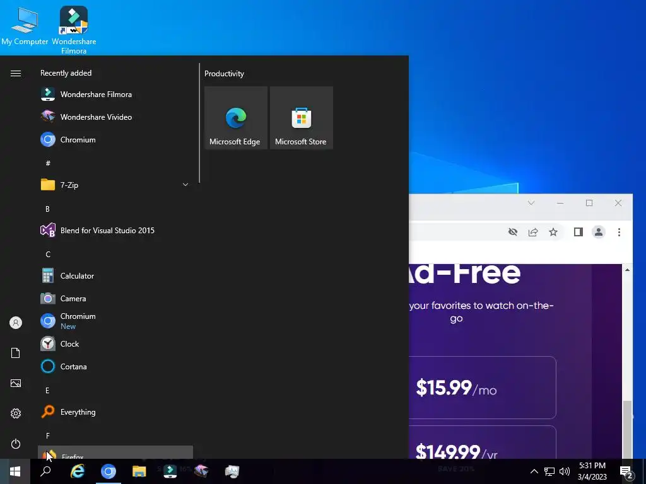The height and width of the screenshot is (484, 646).
Task: Open Vivideo icon in taskbar
Action: 201,471
